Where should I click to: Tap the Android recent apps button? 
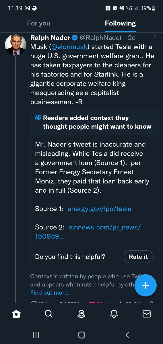pos(36,335)
